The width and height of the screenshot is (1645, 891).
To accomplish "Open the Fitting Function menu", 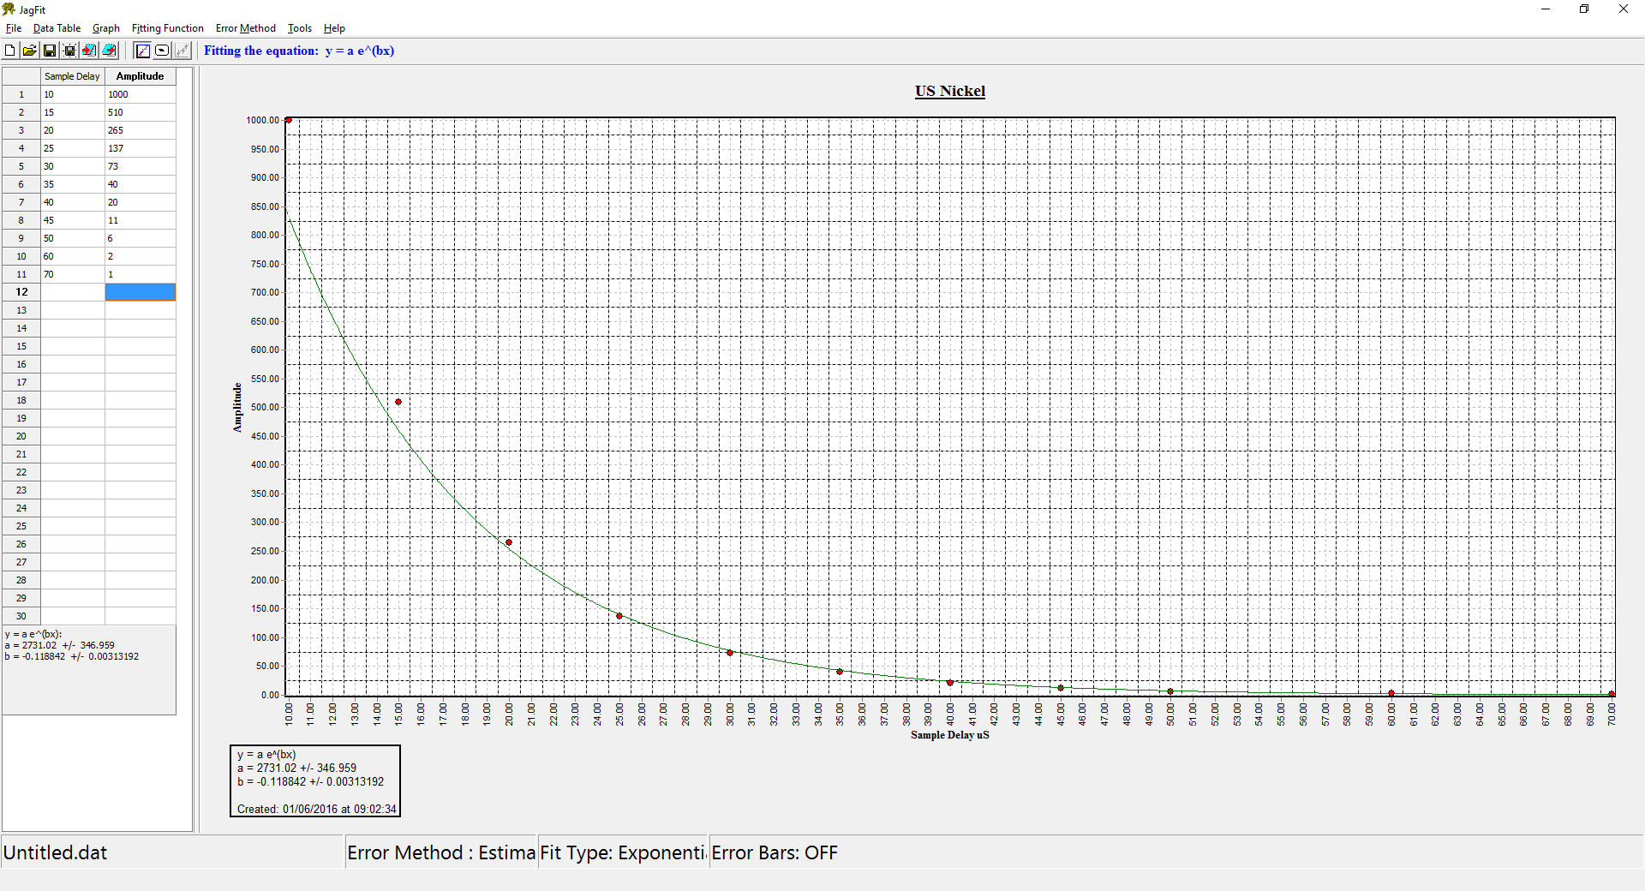I will pyautogui.click(x=167, y=28).
